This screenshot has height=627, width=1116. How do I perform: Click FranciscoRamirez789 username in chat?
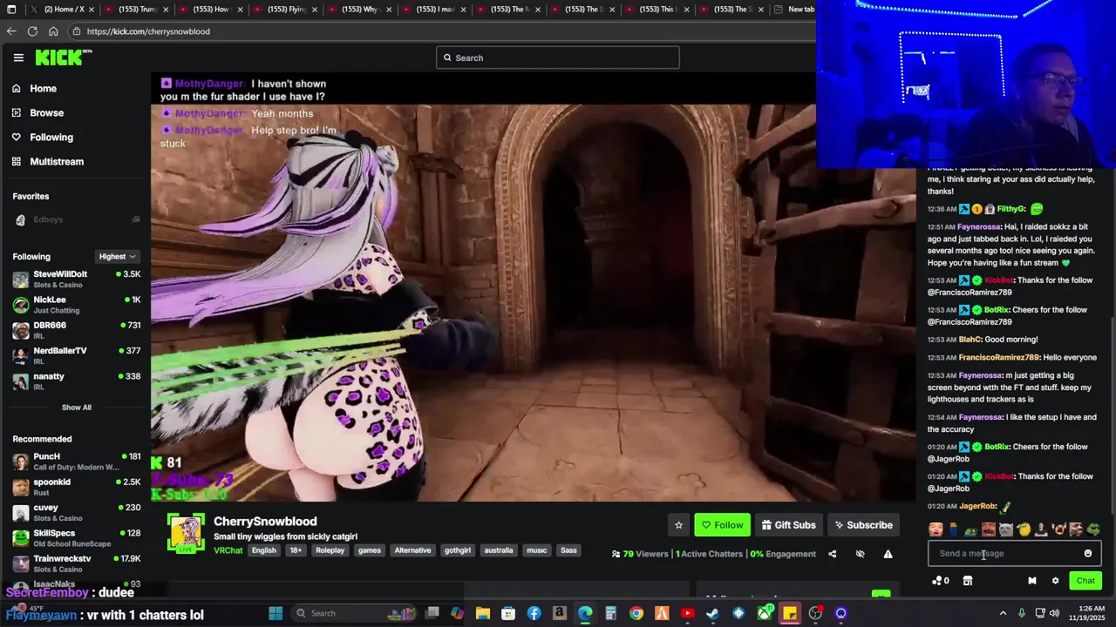(x=998, y=357)
